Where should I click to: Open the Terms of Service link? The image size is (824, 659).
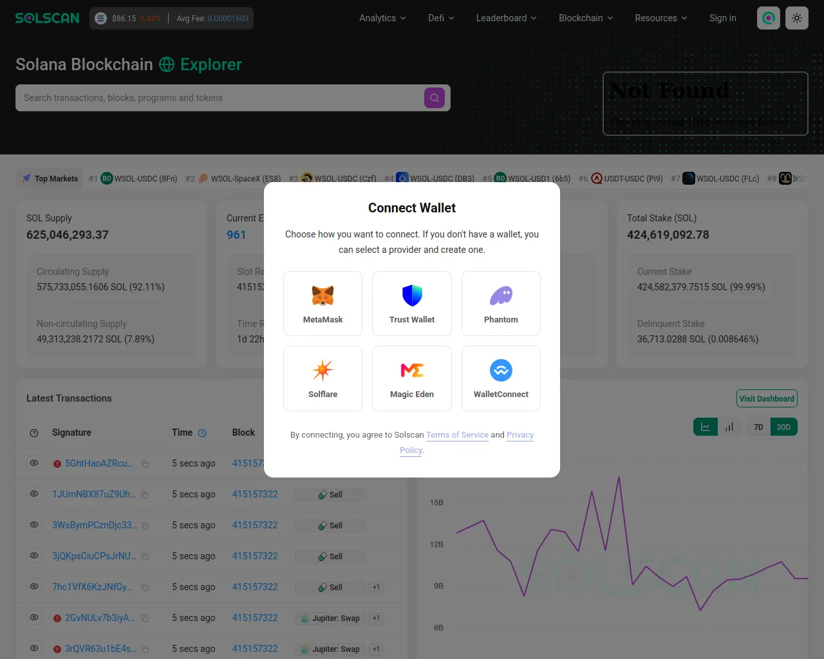(x=457, y=435)
